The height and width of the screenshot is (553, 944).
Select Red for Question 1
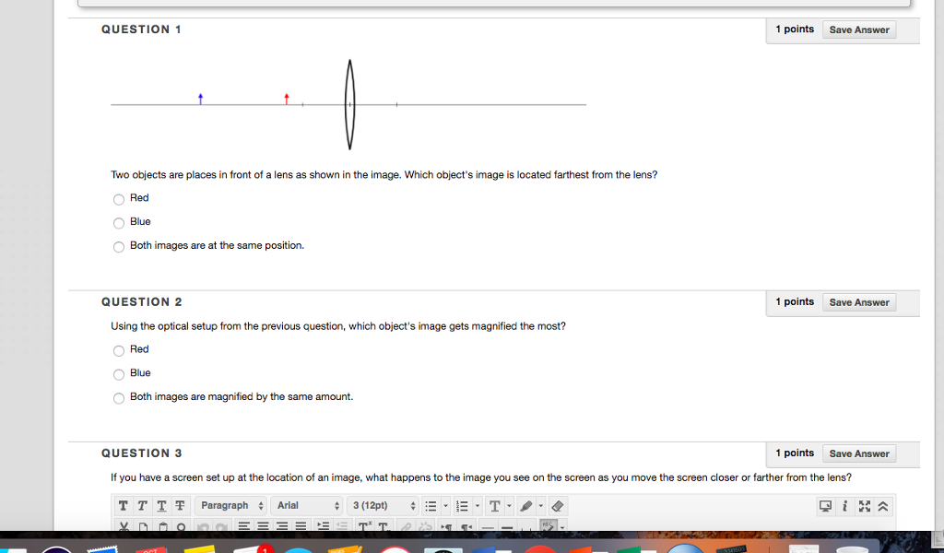pos(119,199)
